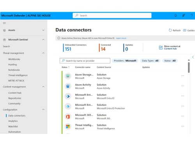Collapse the Microsoft Sentinel section chevron
The image size is (195, 146).
(x=43, y=40)
